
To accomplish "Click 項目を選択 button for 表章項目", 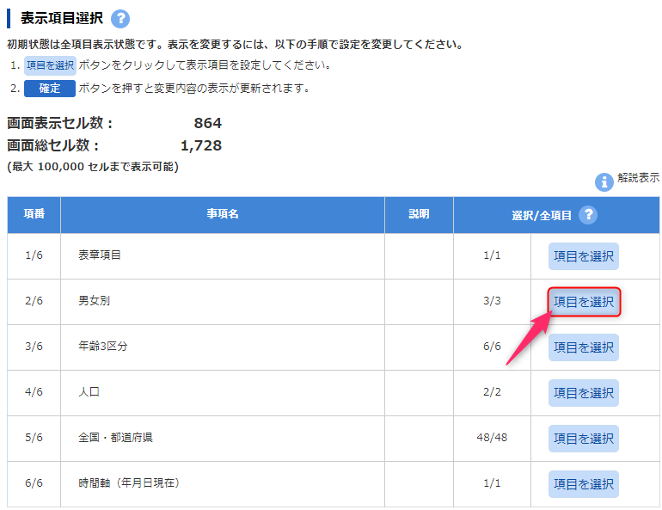I will (584, 256).
